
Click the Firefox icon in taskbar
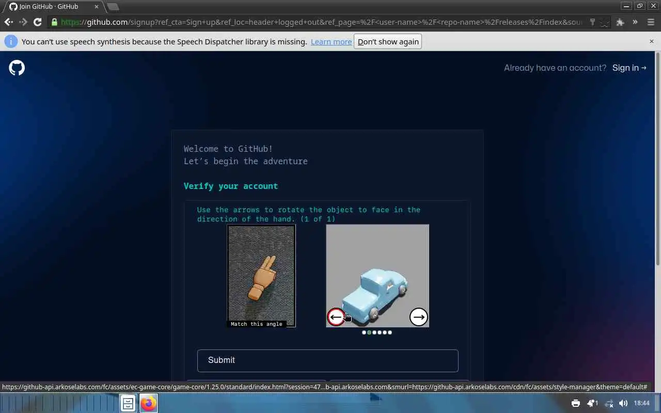(149, 403)
